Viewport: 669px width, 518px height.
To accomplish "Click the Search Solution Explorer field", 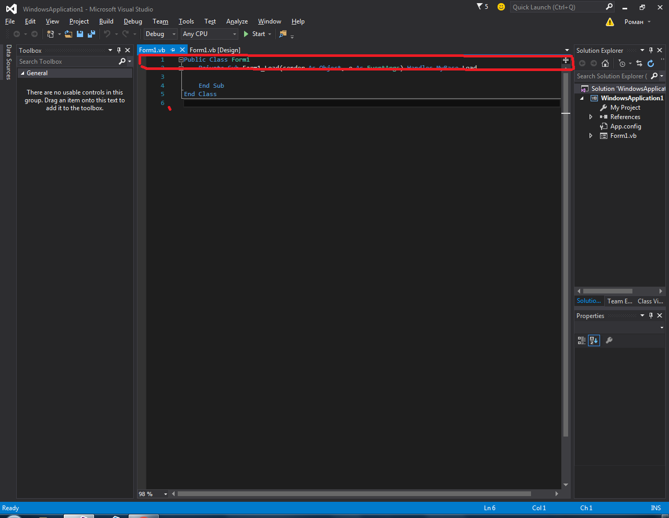I will pos(612,76).
